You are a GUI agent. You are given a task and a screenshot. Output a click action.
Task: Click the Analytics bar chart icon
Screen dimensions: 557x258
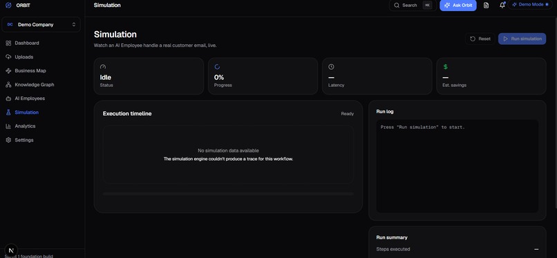pyautogui.click(x=8, y=126)
